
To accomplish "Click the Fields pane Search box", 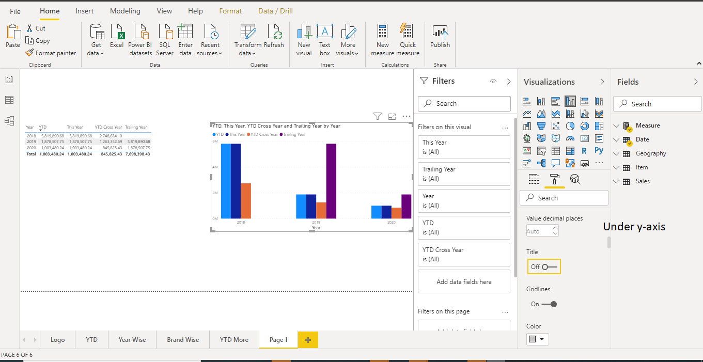I will point(658,104).
